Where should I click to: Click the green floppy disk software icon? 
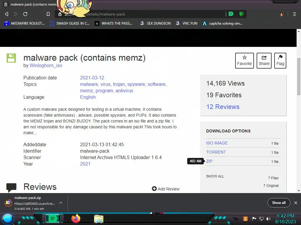11,58
